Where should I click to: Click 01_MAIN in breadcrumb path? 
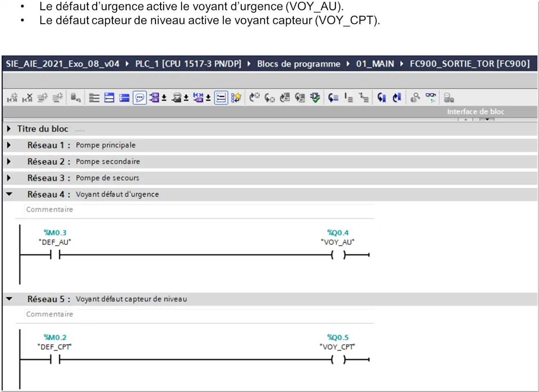point(375,64)
